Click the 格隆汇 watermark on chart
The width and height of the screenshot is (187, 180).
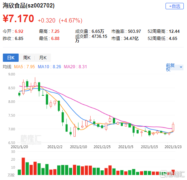pyautogui.click(x=31, y=139)
